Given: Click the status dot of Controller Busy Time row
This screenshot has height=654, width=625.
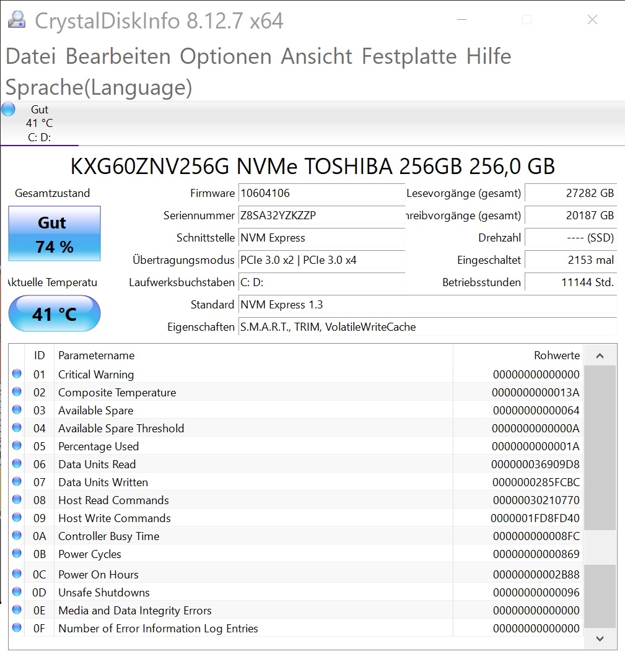Looking at the screenshot, I should click(x=17, y=535).
